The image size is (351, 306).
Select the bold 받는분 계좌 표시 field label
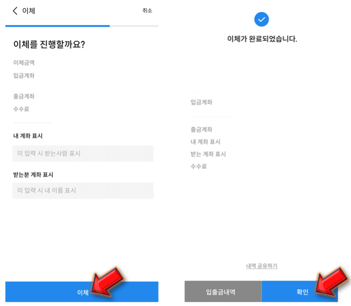[x=33, y=175]
